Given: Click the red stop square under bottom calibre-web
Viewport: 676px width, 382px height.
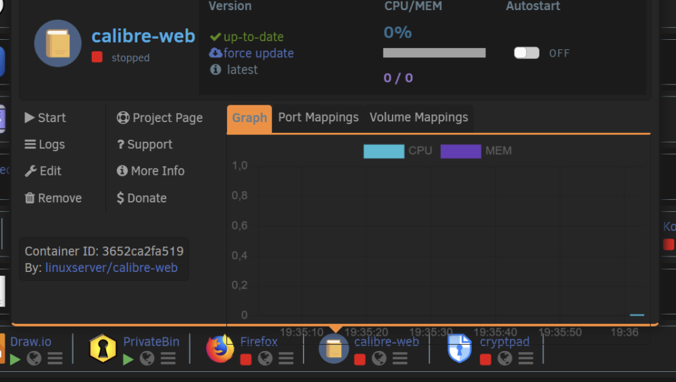Looking at the screenshot, I should click(360, 359).
